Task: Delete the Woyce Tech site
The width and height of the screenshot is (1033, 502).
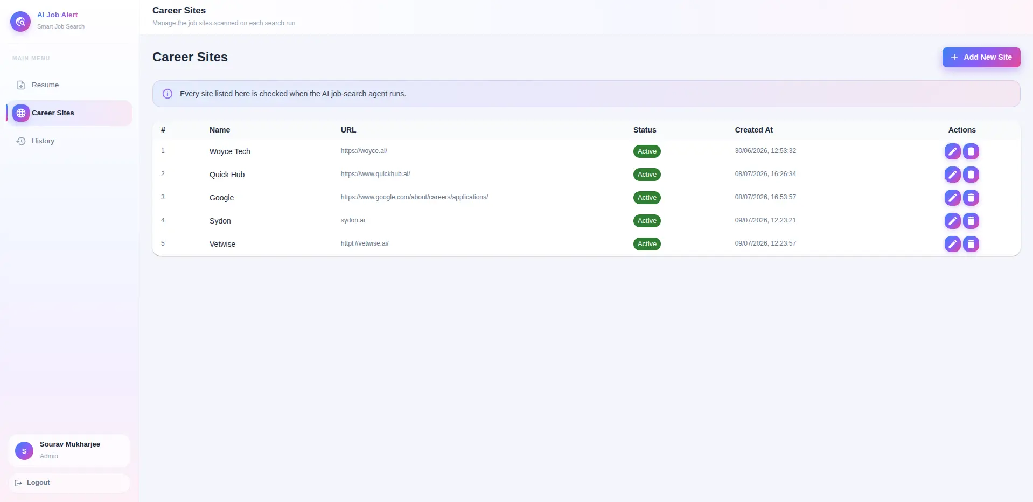Action: [x=971, y=151]
